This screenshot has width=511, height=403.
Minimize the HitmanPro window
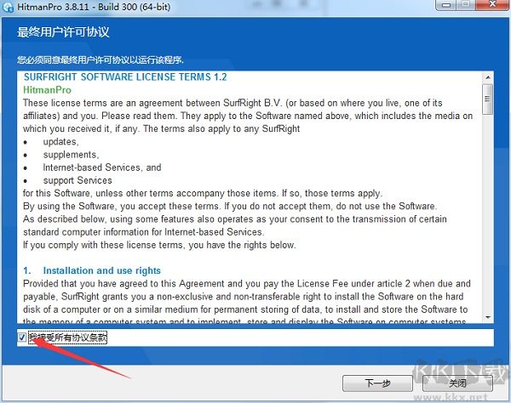[x=447, y=5]
